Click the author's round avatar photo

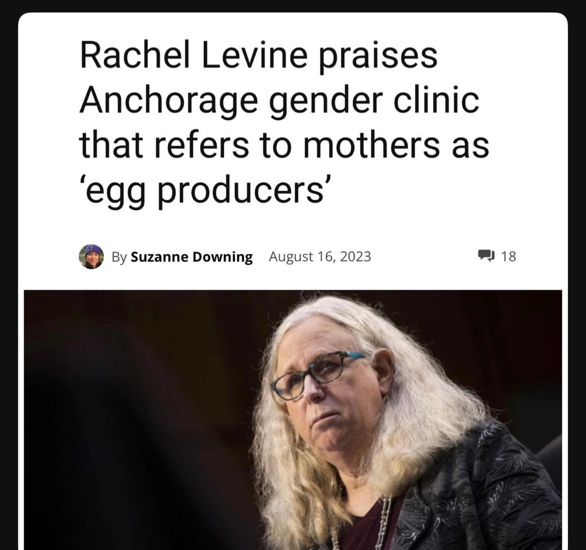(91, 257)
